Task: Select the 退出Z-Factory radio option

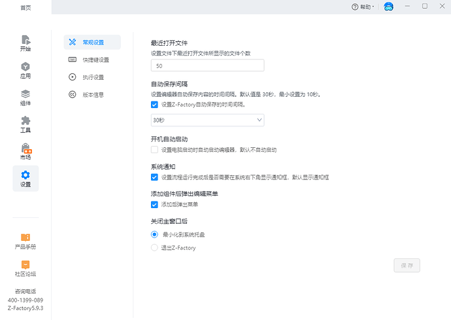Action: point(154,248)
